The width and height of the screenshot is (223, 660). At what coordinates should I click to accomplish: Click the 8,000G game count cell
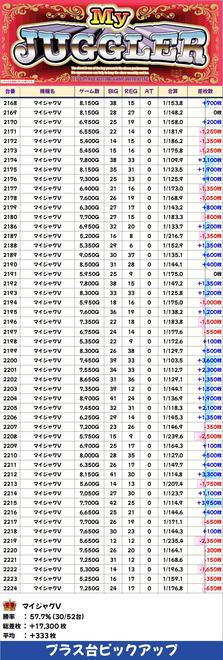coord(89,455)
